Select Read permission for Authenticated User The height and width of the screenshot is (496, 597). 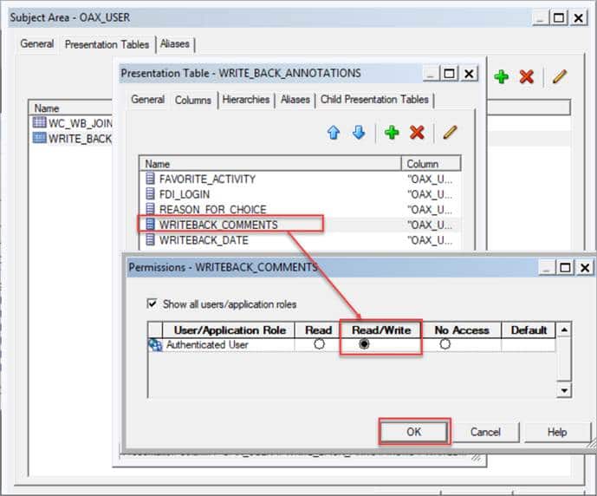pos(319,344)
